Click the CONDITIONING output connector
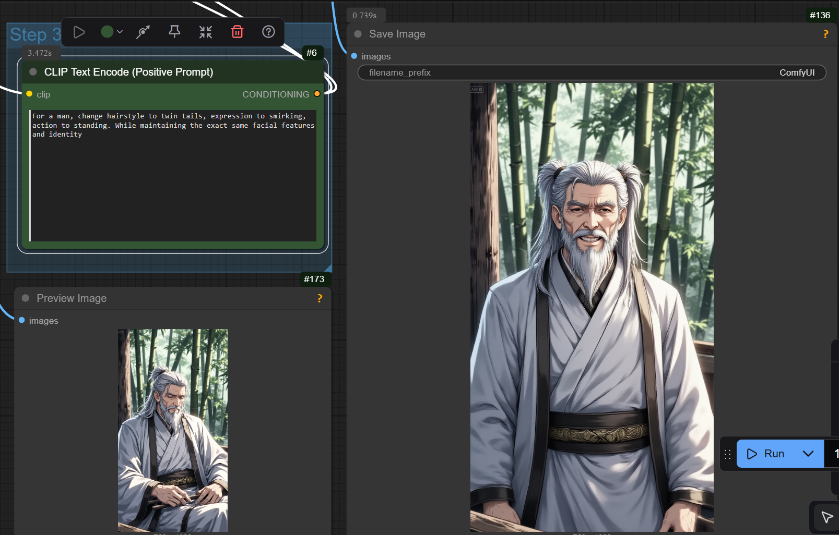This screenshot has height=535, width=839. click(x=317, y=94)
